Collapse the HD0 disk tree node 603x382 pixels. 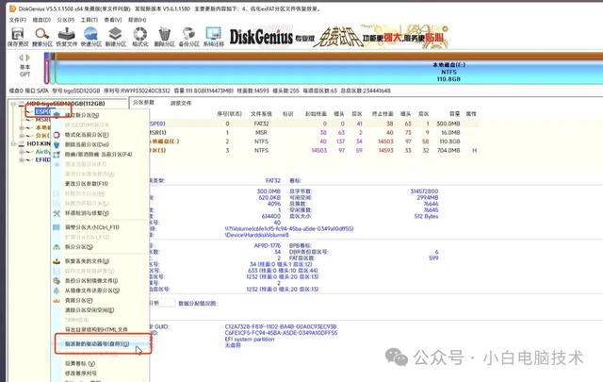coord(13,104)
